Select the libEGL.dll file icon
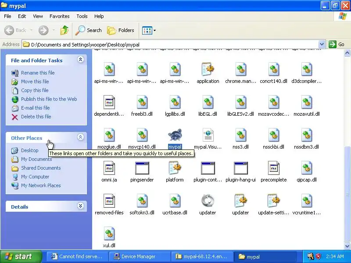 tap(208, 102)
